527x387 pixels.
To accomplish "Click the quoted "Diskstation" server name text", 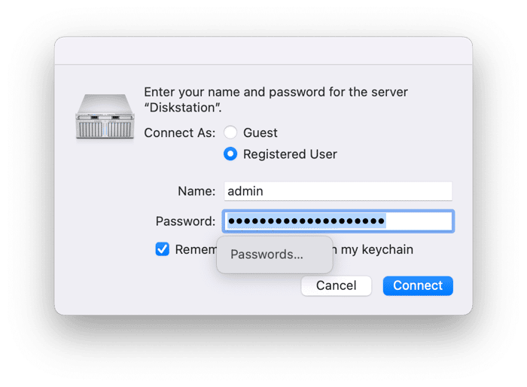I will coord(182,108).
